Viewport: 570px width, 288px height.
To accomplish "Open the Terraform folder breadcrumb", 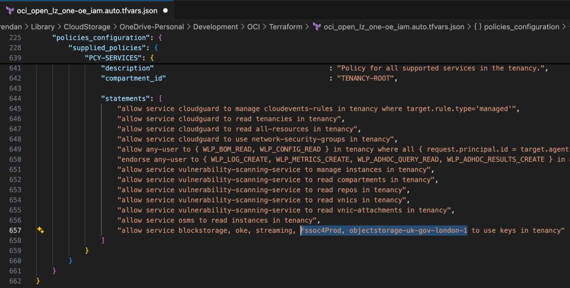I will (x=286, y=27).
